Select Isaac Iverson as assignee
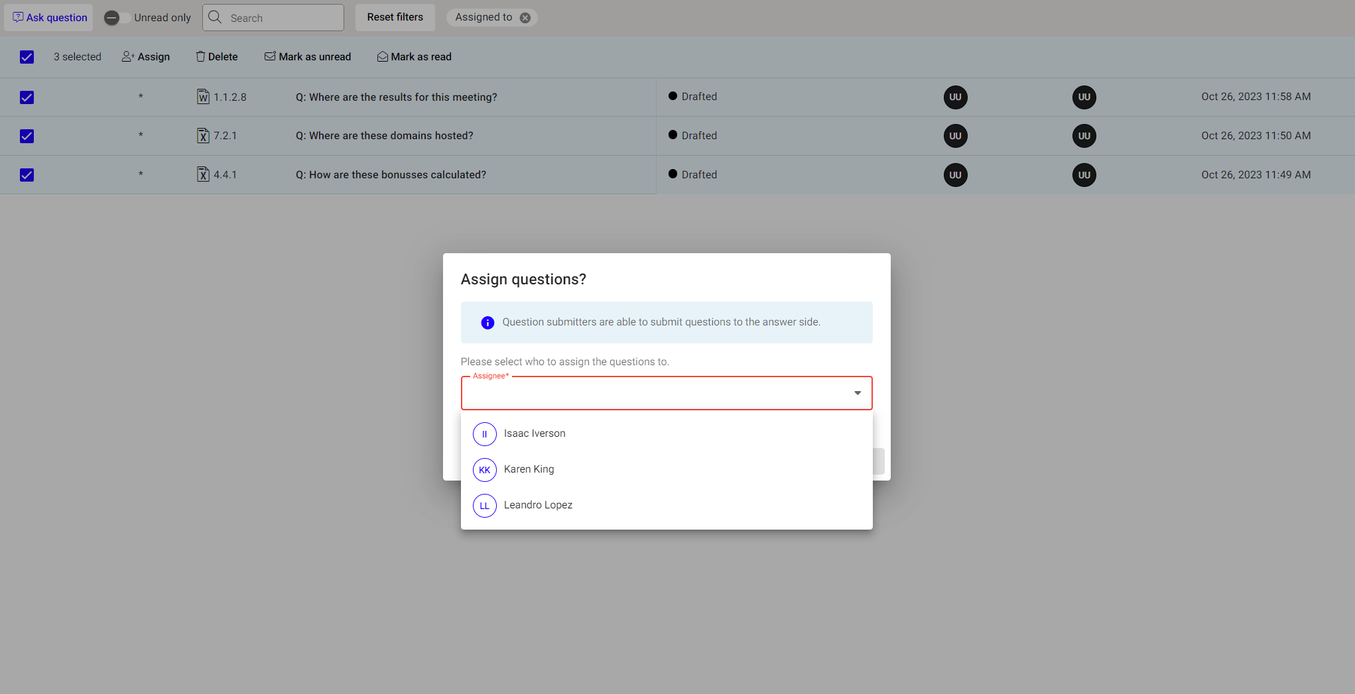The image size is (1355, 694). tap(667, 434)
